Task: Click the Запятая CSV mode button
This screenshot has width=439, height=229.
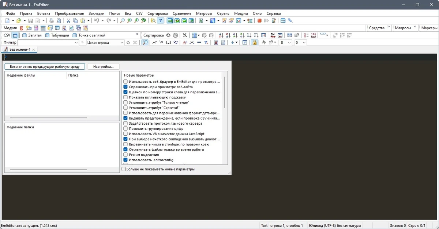Action: click(32, 35)
